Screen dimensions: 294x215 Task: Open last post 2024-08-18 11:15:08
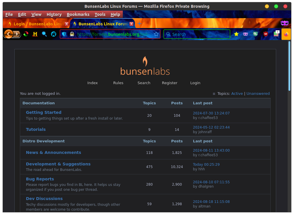211,201
